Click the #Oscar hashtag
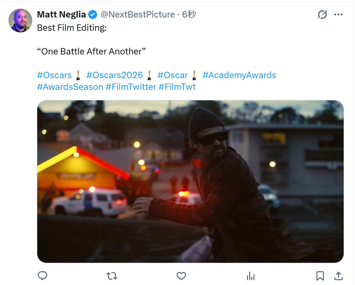The height and width of the screenshot is (285, 355). pyautogui.click(x=172, y=75)
